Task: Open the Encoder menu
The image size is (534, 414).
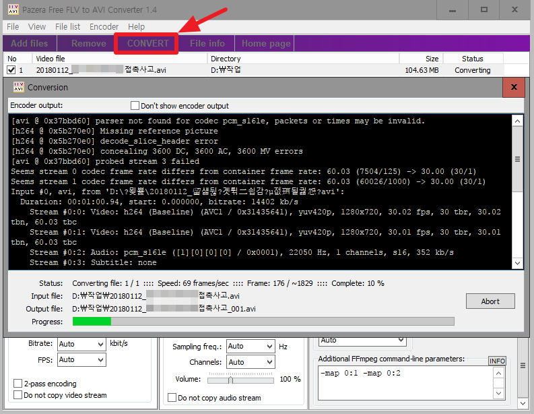Action: click(104, 26)
